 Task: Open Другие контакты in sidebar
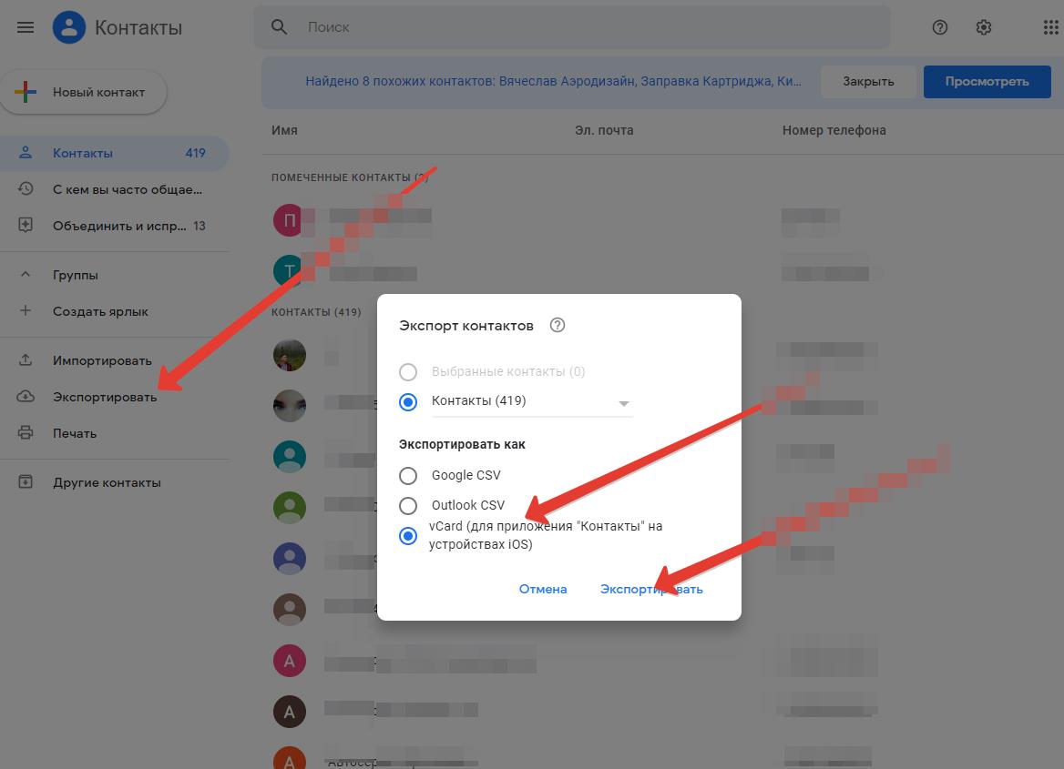click(114, 483)
